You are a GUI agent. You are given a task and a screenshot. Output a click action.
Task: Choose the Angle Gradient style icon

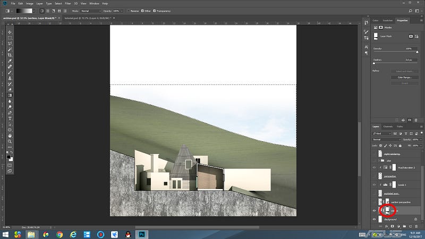54,11
